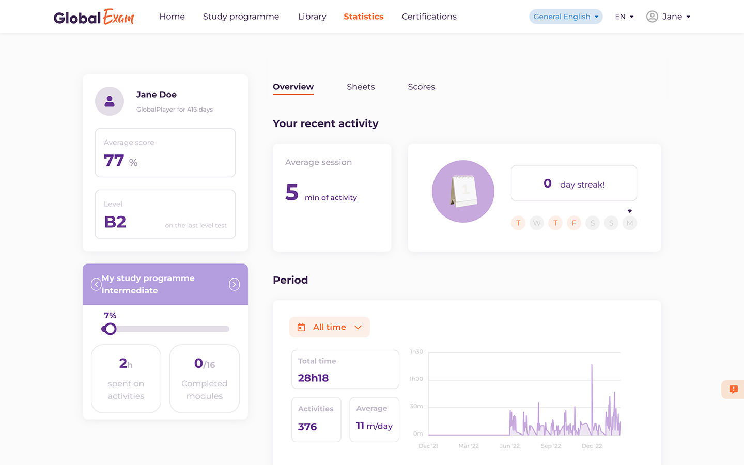Expand the EN language selector
The width and height of the screenshot is (744, 465).
[x=624, y=17]
